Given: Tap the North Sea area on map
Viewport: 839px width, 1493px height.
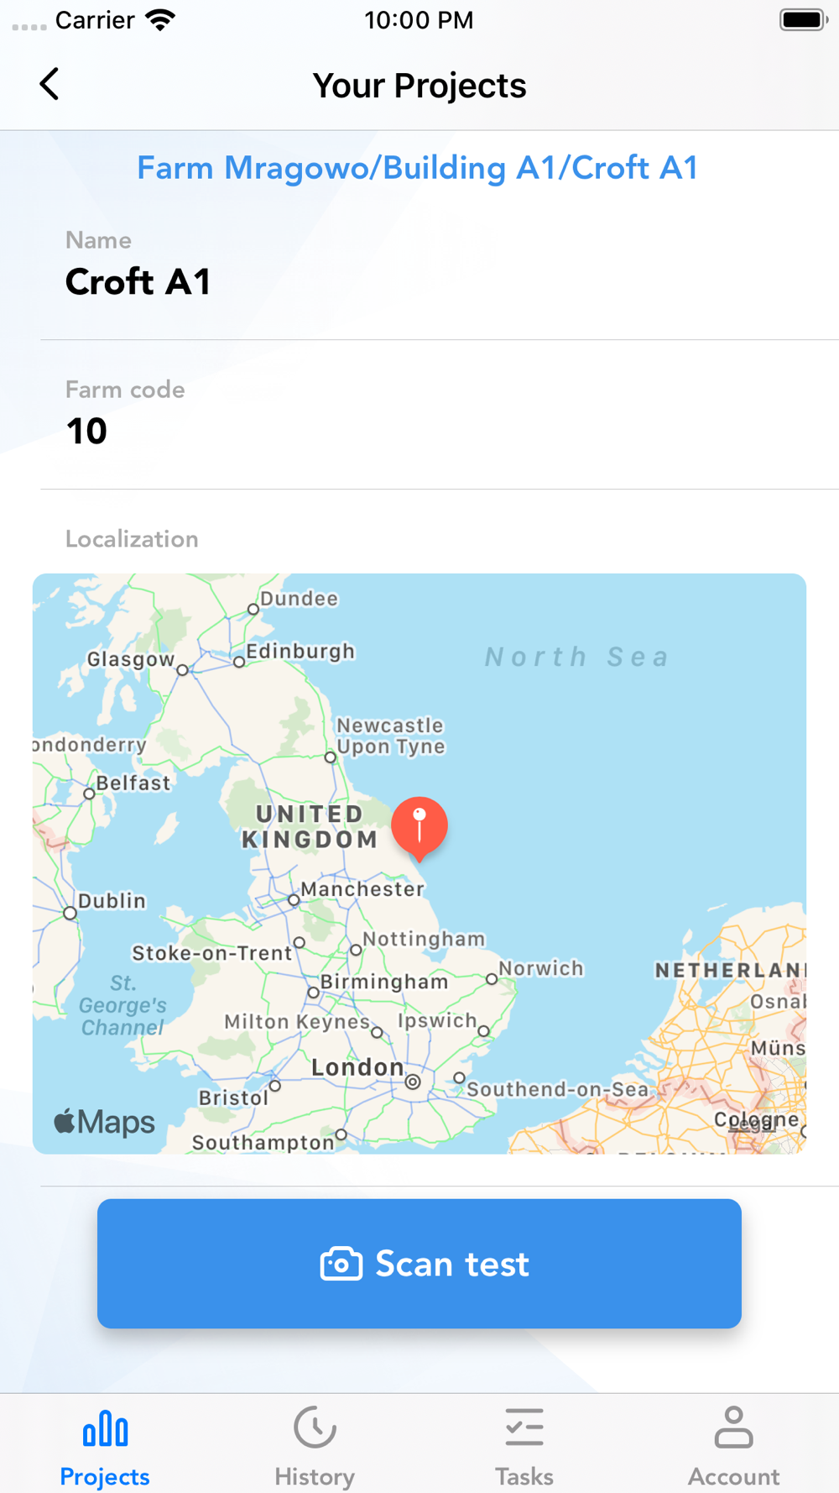Looking at the screenshot, I should (x=577, y=657).
